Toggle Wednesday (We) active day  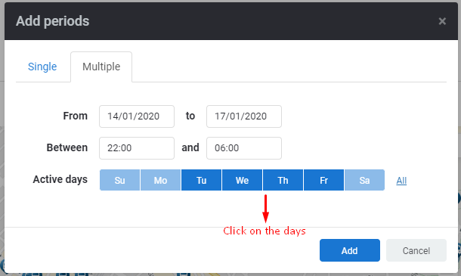(243, 180)
